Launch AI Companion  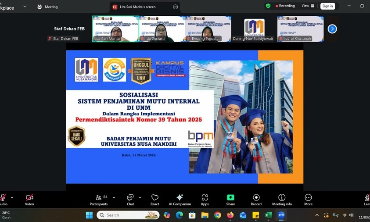click(x=180, y=200)
